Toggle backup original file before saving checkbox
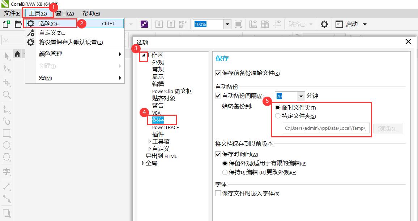The image size is (418, 221). pos(218,73)
